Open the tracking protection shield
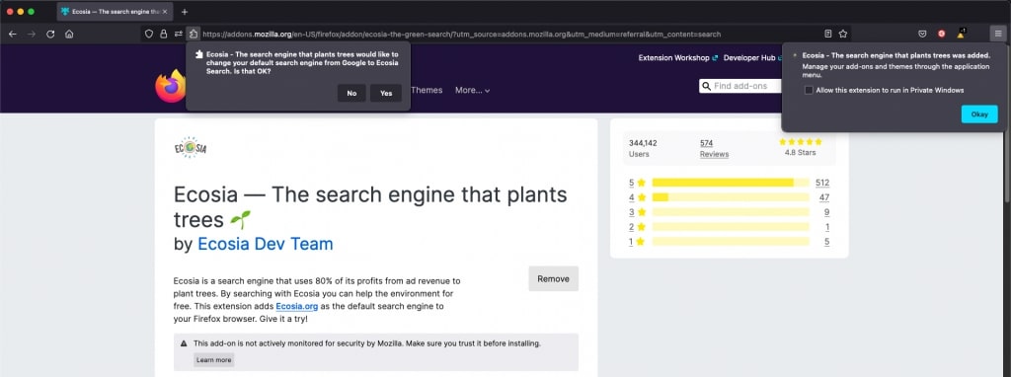 click(x=149, y=35)
